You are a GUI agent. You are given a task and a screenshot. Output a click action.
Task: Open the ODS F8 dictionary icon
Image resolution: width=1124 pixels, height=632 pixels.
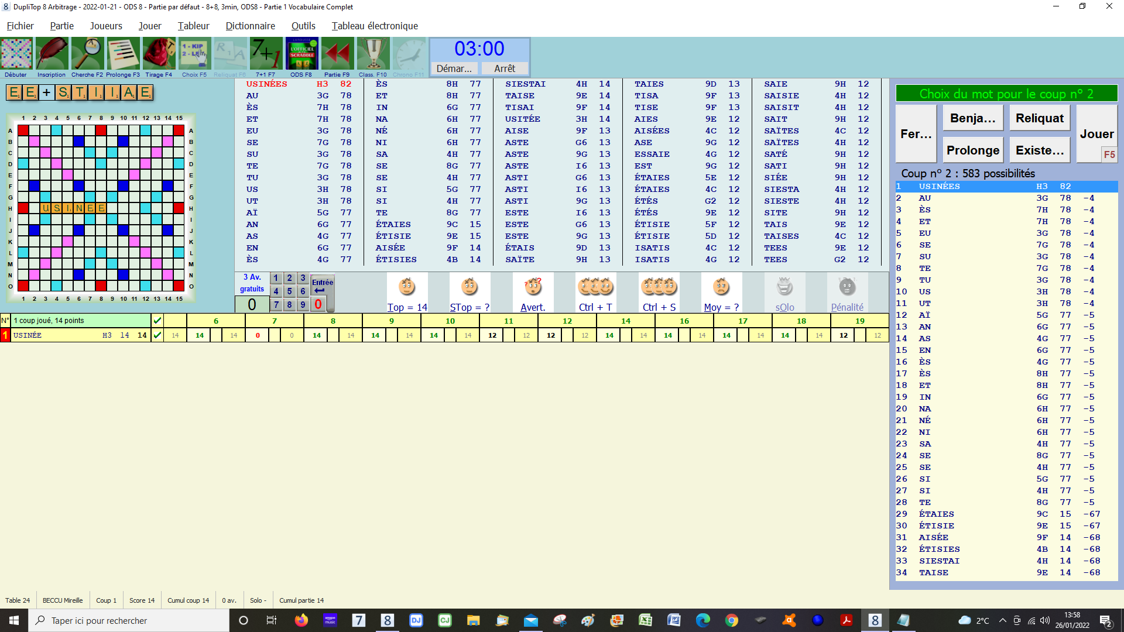301,54
